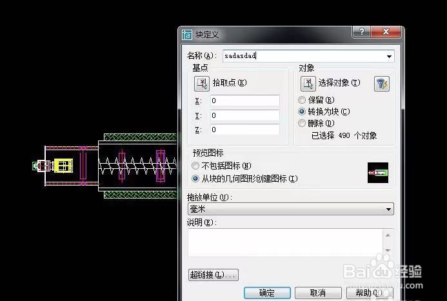This screenshot has width=447, height=301.
Task: Click description scrollbar up arrow
Action: tap(388, 235)
